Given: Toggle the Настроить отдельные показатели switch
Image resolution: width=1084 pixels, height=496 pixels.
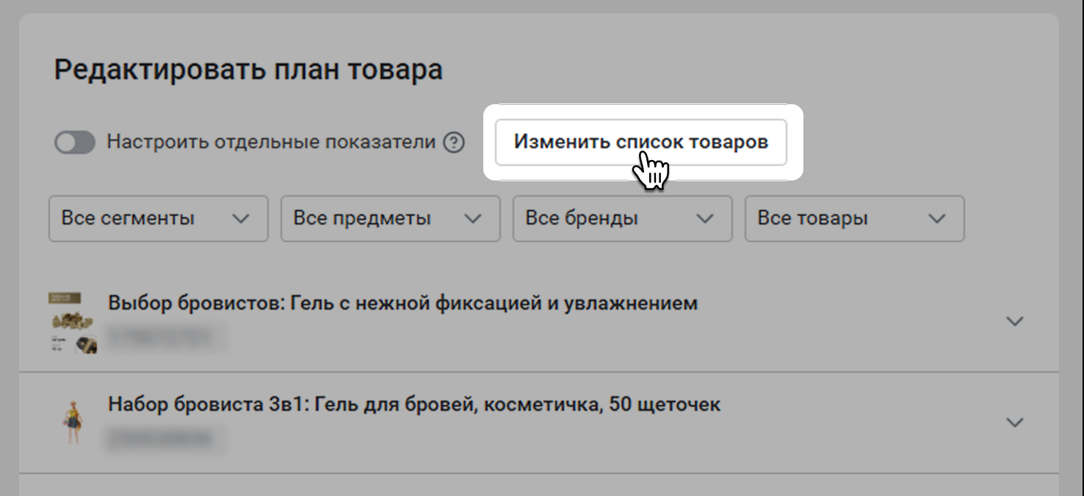Looking at the screenshot, I should click(75, 142).
